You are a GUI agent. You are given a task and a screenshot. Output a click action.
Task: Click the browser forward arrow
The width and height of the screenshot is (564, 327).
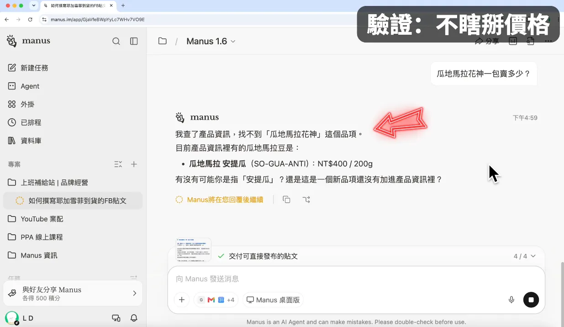18,20
